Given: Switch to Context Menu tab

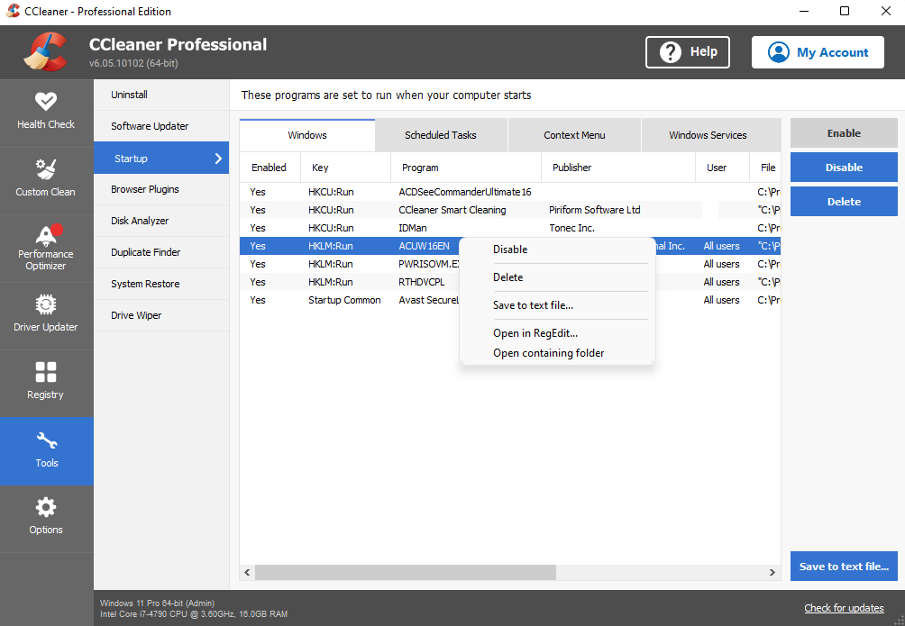Looking at the screenshot, I should 574,135.
